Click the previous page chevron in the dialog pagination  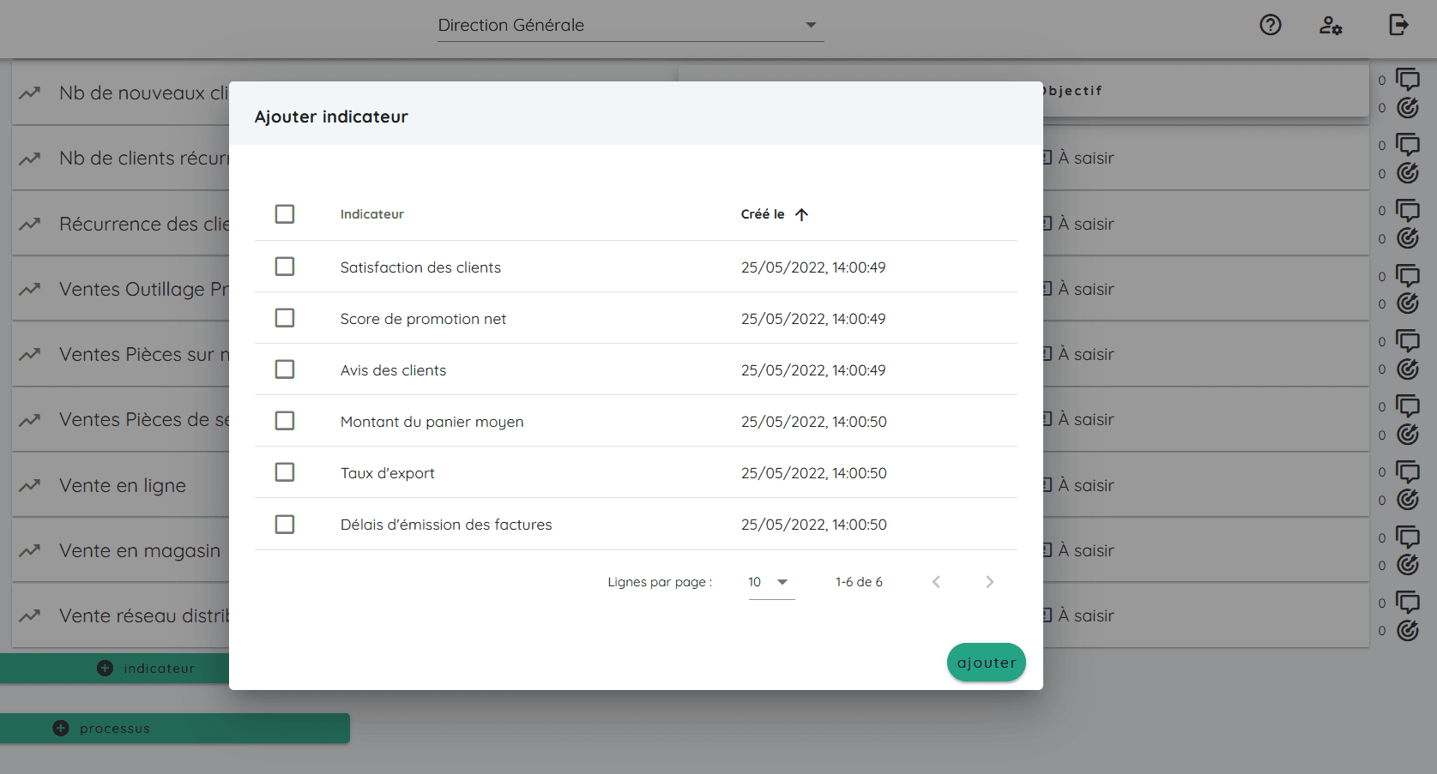(x=936, y=581)
